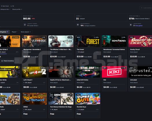Click the $62.86 resale value figure
Image resolution: width=152 pixels, height=121 pixels.
[x=27, y=19]
